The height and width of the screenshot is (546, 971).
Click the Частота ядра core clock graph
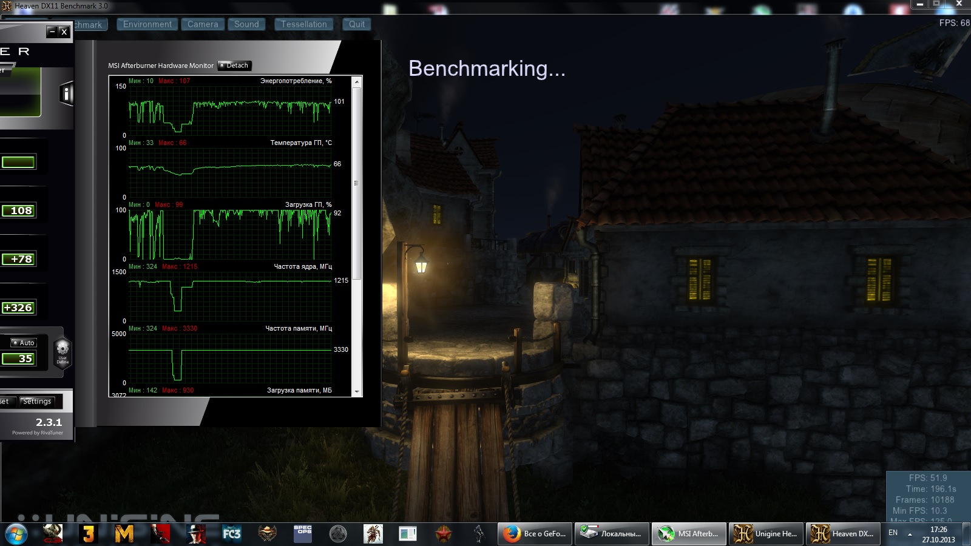point(230,296)
